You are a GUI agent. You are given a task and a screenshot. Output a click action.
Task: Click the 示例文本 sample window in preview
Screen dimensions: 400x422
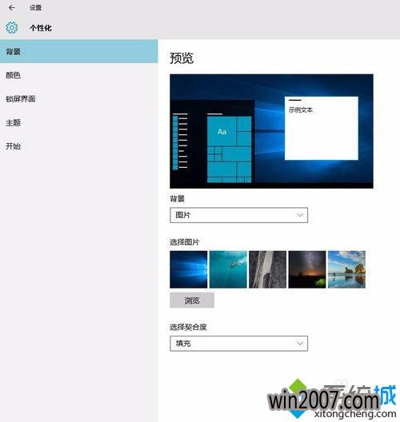[322, 128]
